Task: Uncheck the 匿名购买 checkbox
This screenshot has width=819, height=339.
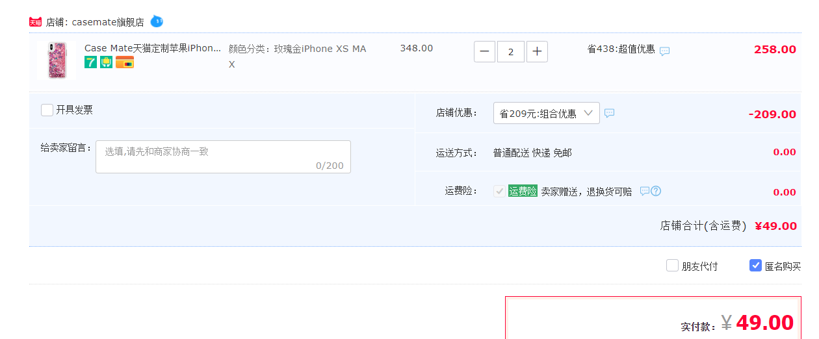Action: coord(755,265)
